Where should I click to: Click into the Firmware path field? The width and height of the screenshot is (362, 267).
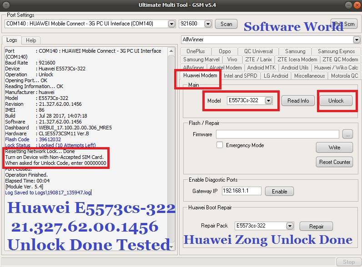(277, 134)
